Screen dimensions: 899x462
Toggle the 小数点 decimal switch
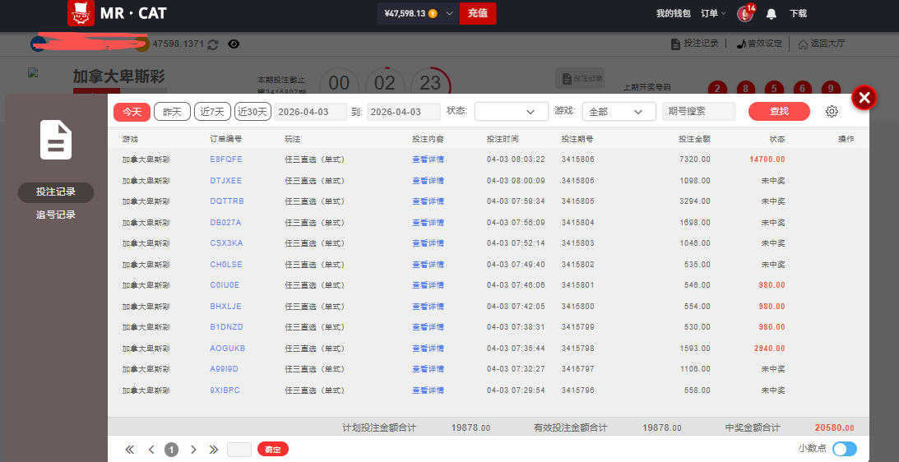(844, 449)
